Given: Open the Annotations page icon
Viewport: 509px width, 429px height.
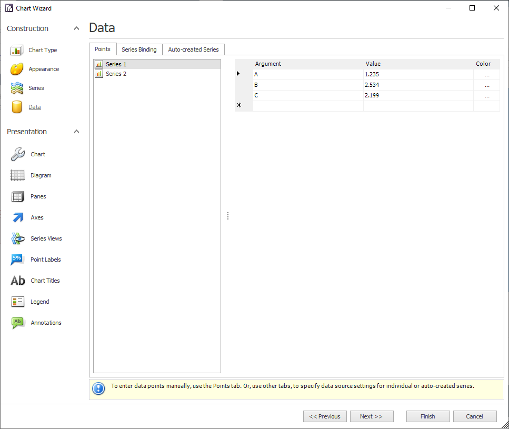Looking at the screenshot, I should 16,322.
